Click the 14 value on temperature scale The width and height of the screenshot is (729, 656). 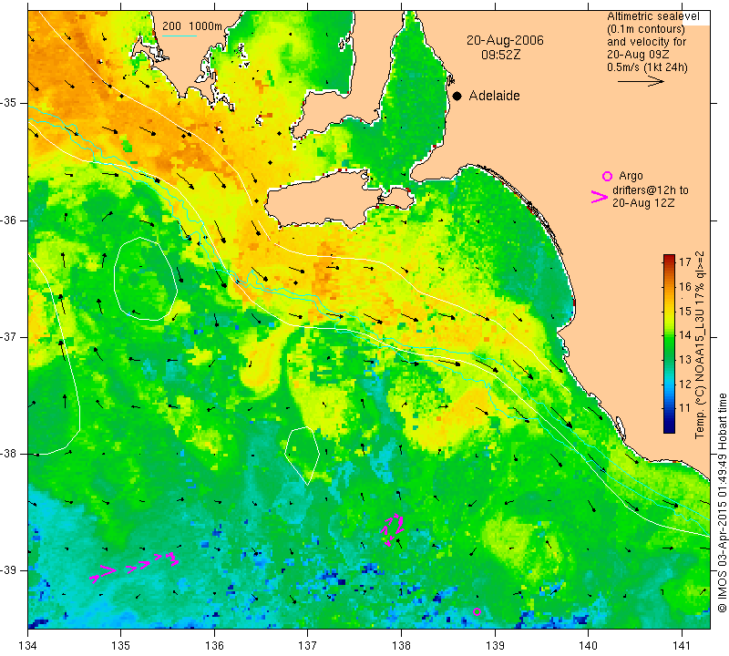[685, 334]
